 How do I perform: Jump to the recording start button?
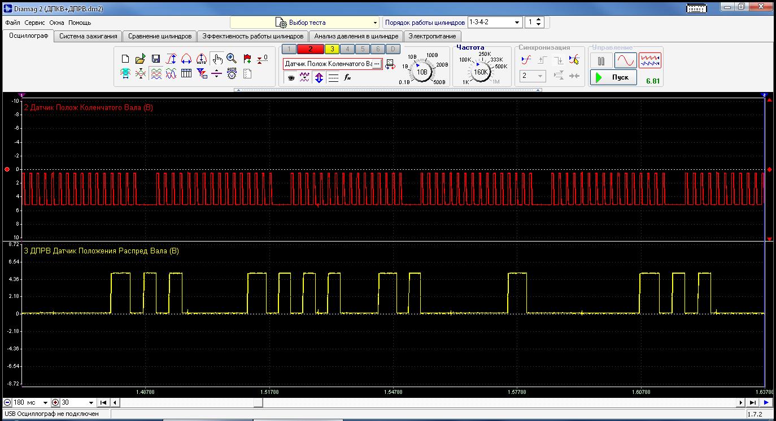point(103,402)
